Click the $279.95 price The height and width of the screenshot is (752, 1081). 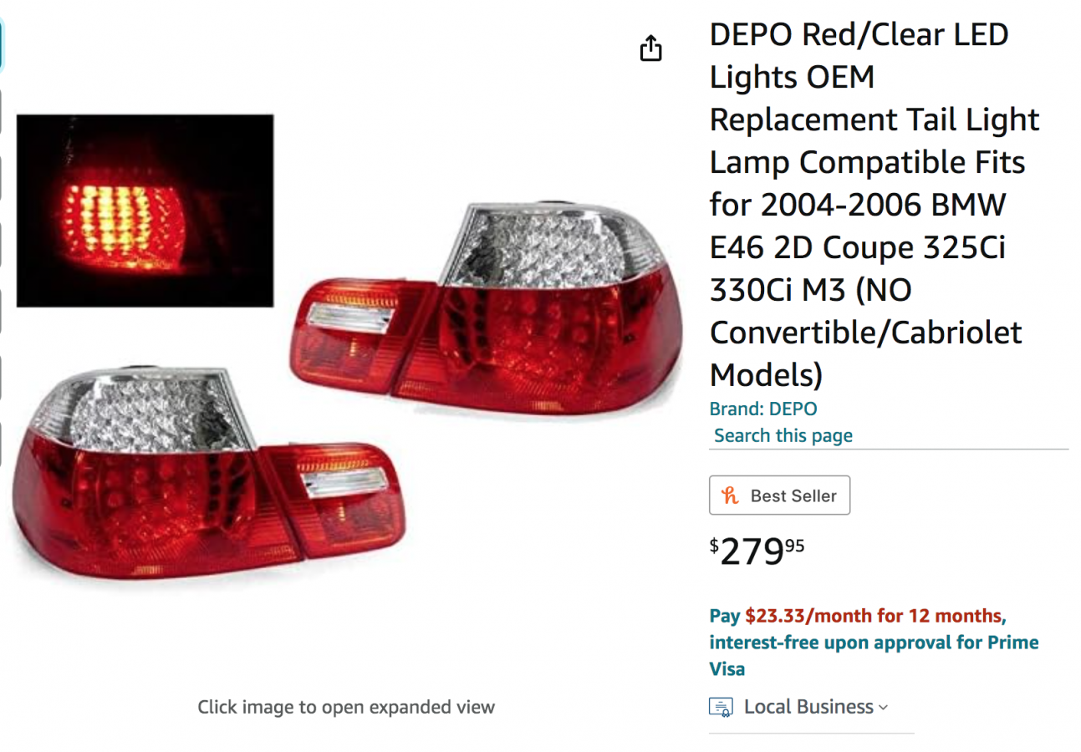point(757,551)
